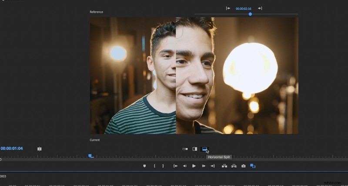Viewport: 348px width, 186px height.
Task: Click the split comparison preview image
Action: (194, 75)
